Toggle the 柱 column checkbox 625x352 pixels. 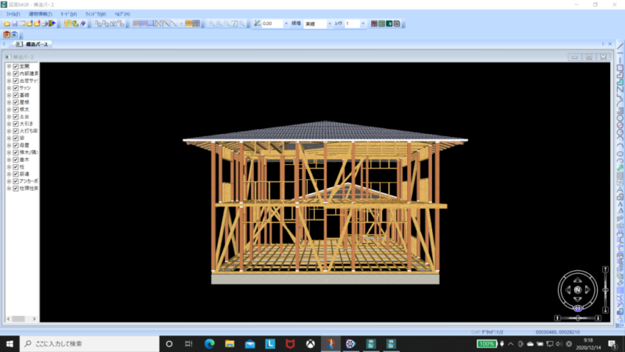tap(16, 167)
